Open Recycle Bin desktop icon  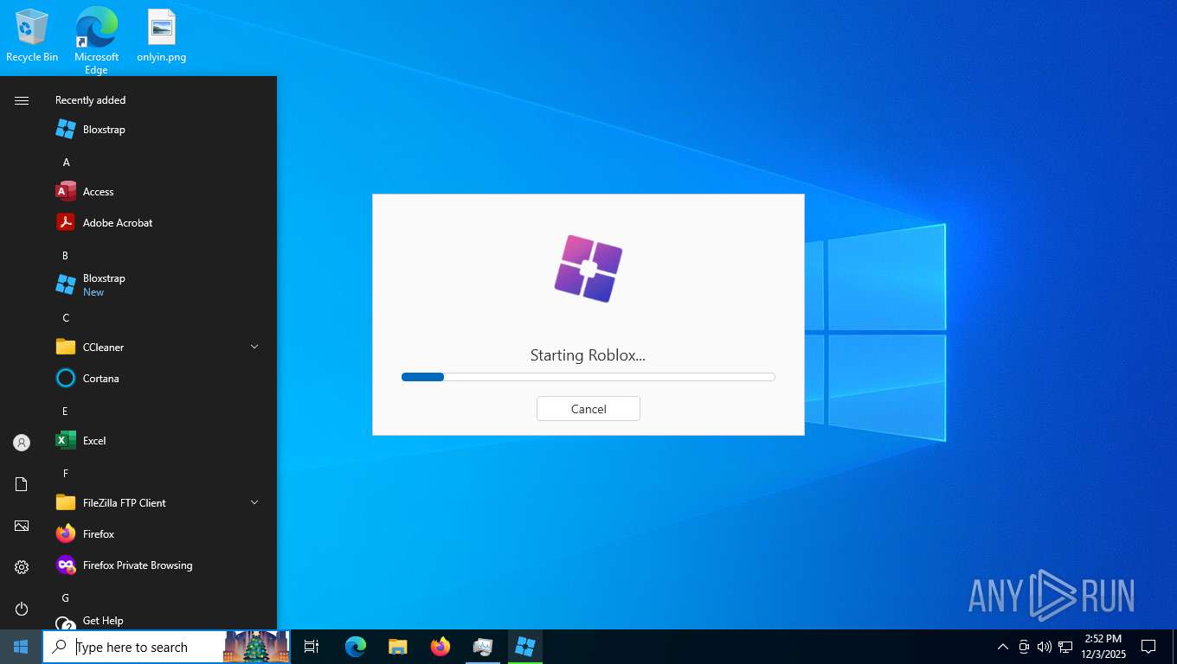pyautogui.click(x=32, y=35)
